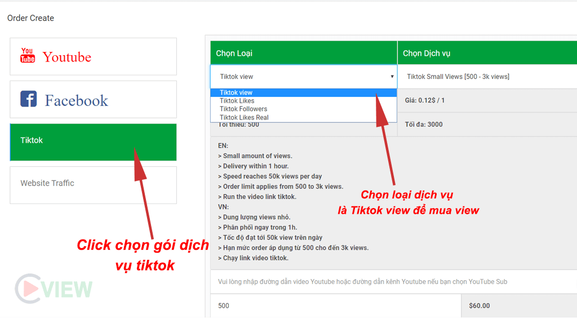Collapse the Tiktok view dropdown arrow
Screen dimensions: 577x318
392,77
